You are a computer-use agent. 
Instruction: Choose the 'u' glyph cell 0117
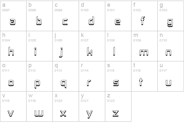(x=171, y=76)
